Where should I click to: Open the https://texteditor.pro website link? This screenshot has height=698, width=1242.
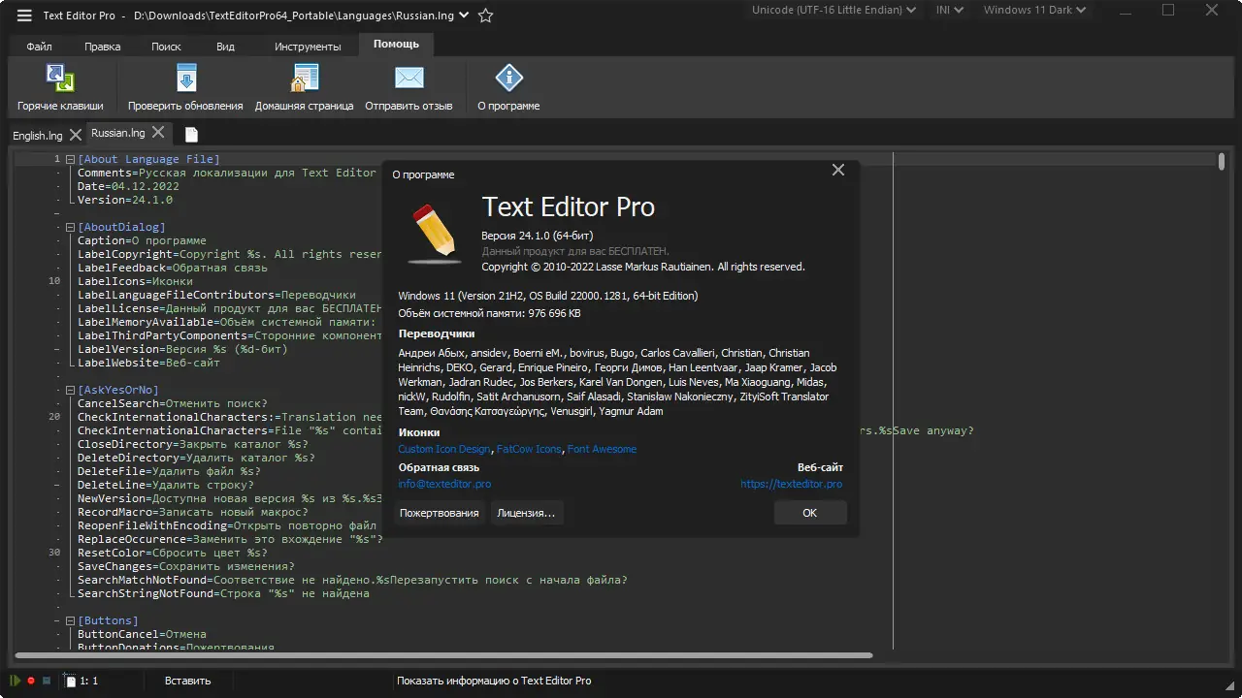pyautogui.click(x=792, y=484)
